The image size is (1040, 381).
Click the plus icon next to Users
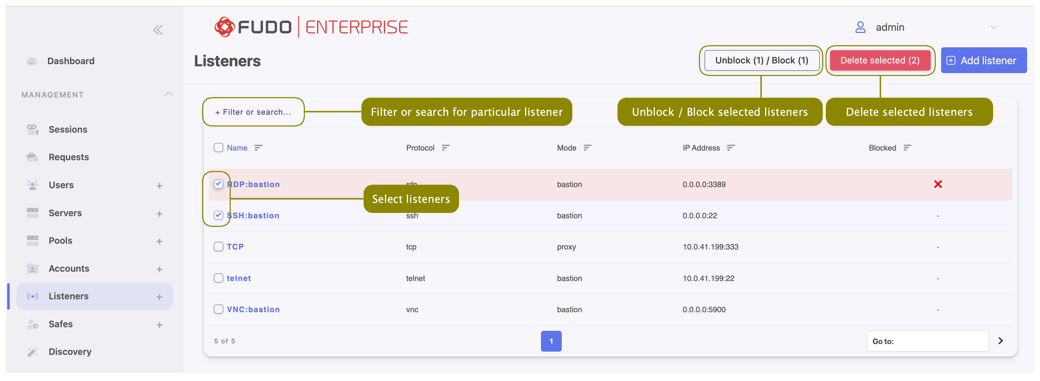coord(159,186)
